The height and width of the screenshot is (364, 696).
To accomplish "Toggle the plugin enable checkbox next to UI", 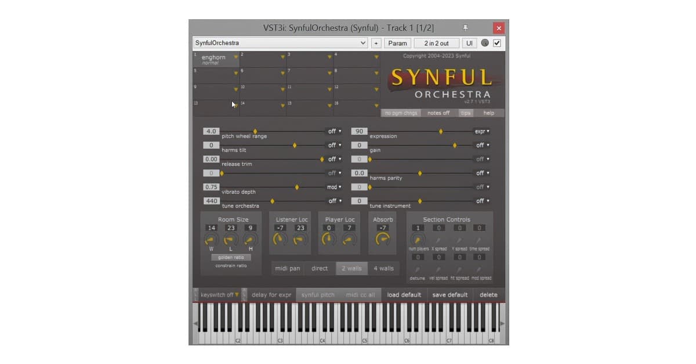I will tap(497, 42).
